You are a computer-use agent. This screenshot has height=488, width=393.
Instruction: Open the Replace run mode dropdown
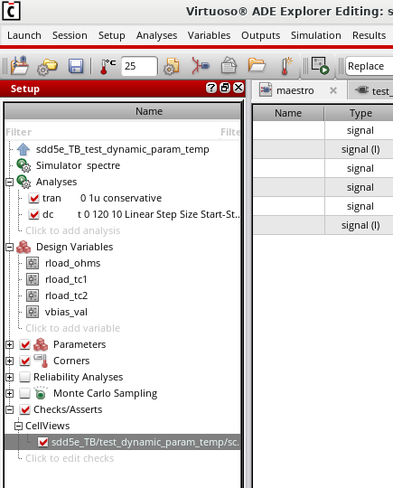(369, 66)
